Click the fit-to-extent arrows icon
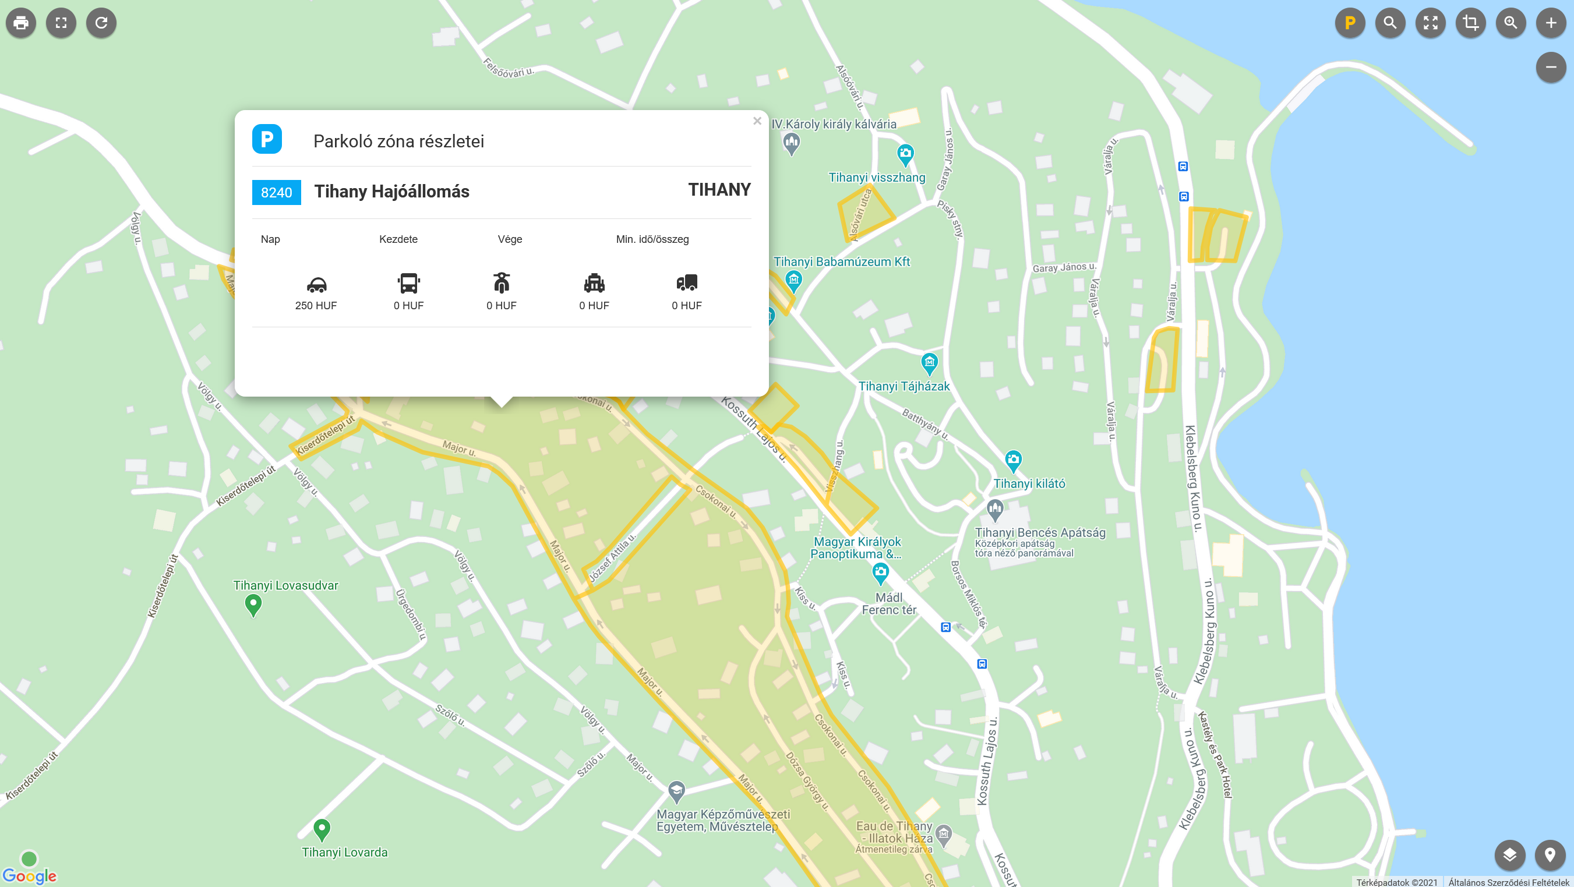1574x887 pixels. [x=1431, y=23]
